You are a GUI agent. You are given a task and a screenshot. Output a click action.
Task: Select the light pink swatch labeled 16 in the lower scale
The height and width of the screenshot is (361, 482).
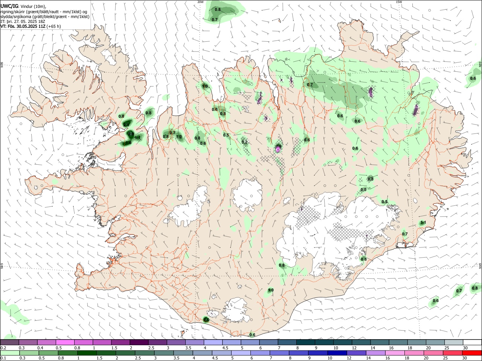click(x=395, y=353)
